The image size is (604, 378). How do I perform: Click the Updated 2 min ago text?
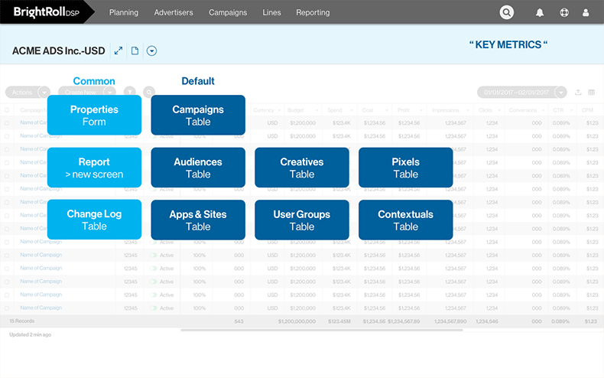tap(30, 335)
